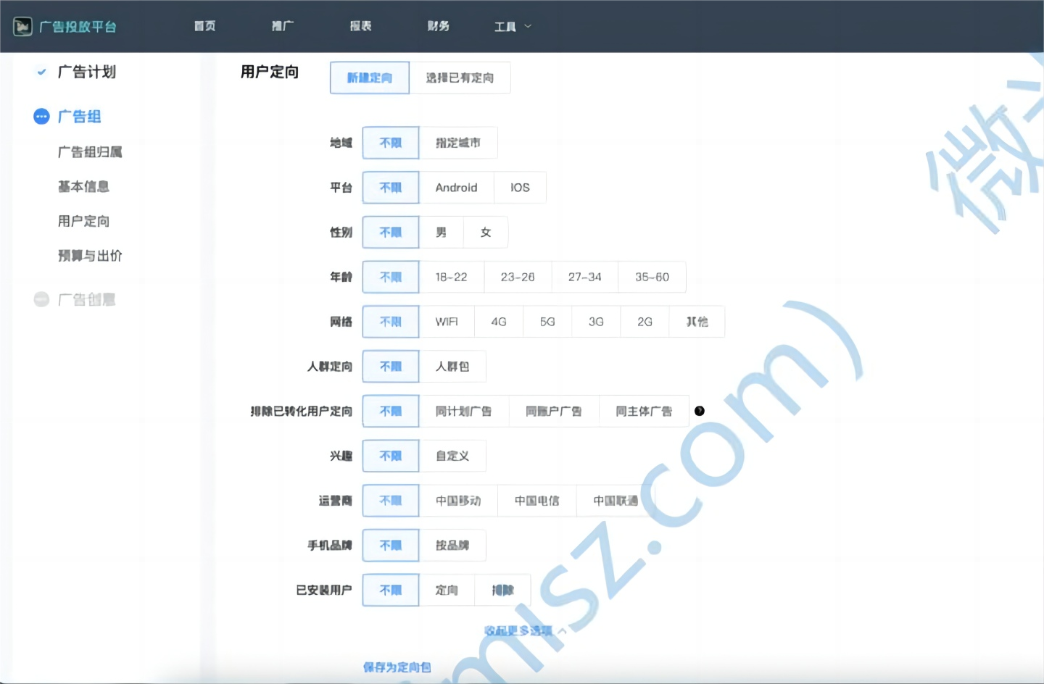
Task: Click the checkmark icon beside 广告计划
Action: coord(41,72)
